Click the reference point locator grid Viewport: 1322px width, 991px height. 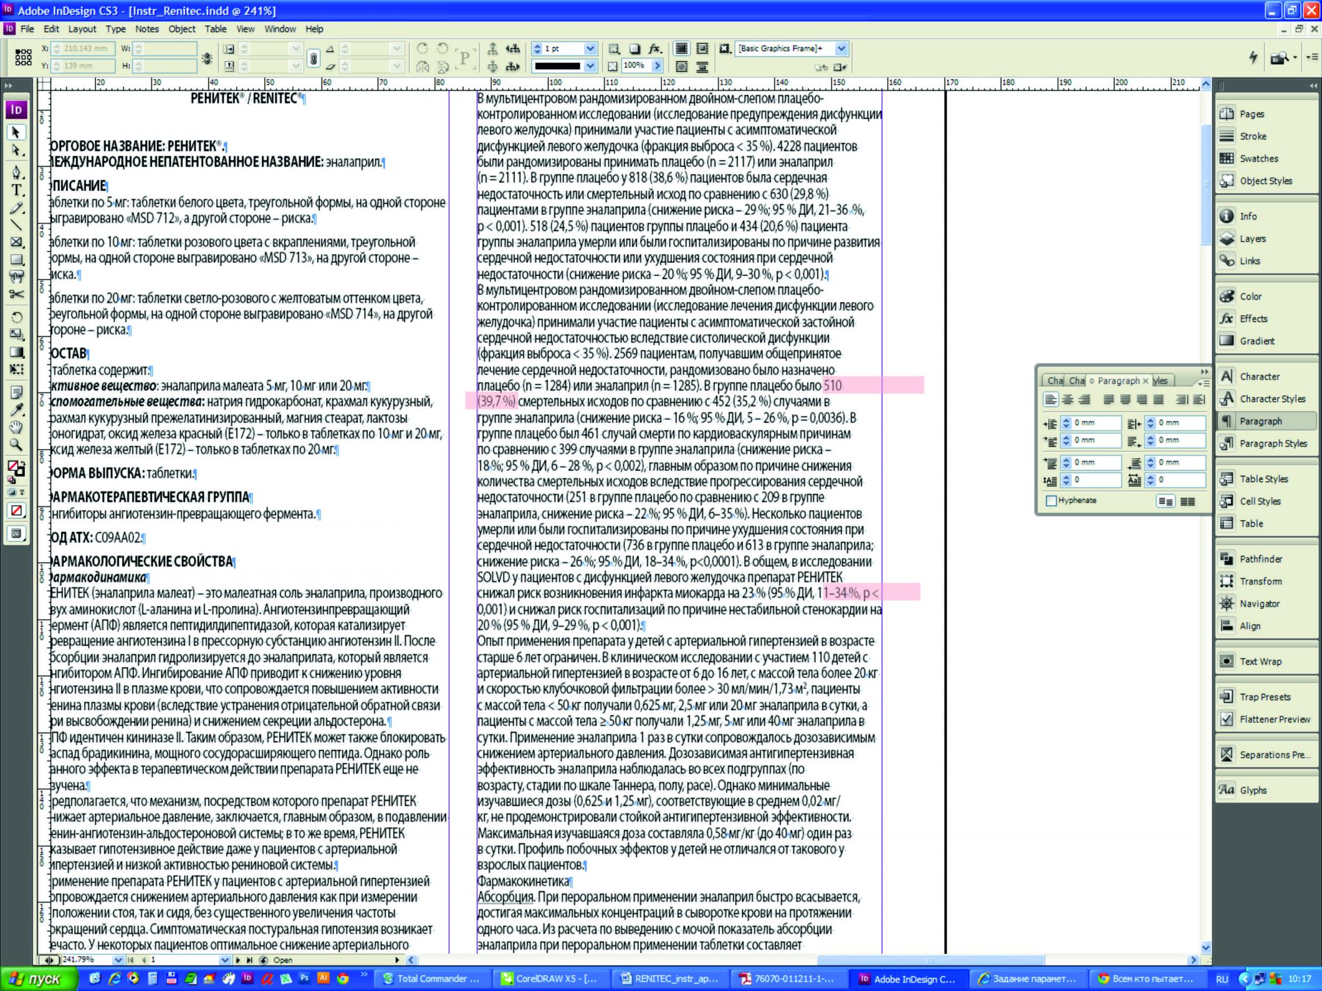coord(23,57)
